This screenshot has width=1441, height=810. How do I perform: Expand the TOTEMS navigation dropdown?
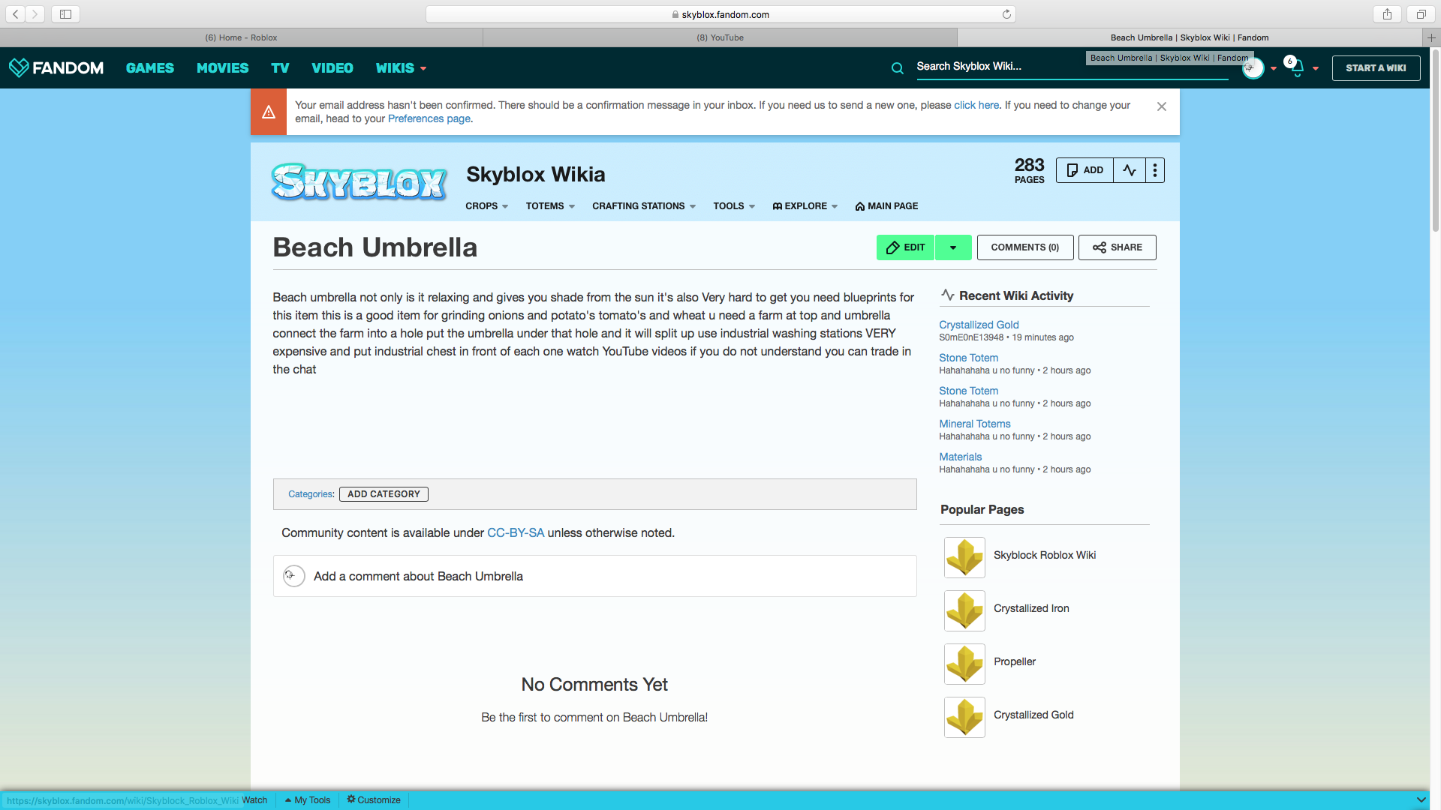[x=550, y=206]
